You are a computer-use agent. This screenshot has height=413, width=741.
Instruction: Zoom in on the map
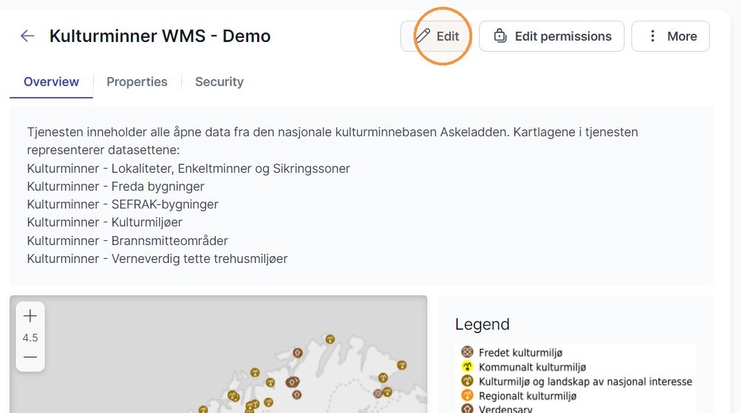pyautogui.click(x=30, y=316)
